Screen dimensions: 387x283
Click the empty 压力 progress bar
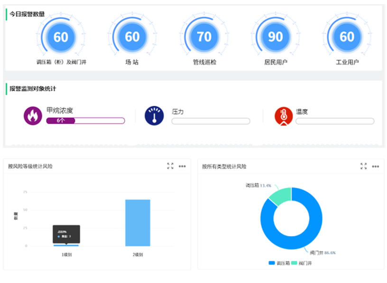[x=211, y=121]
